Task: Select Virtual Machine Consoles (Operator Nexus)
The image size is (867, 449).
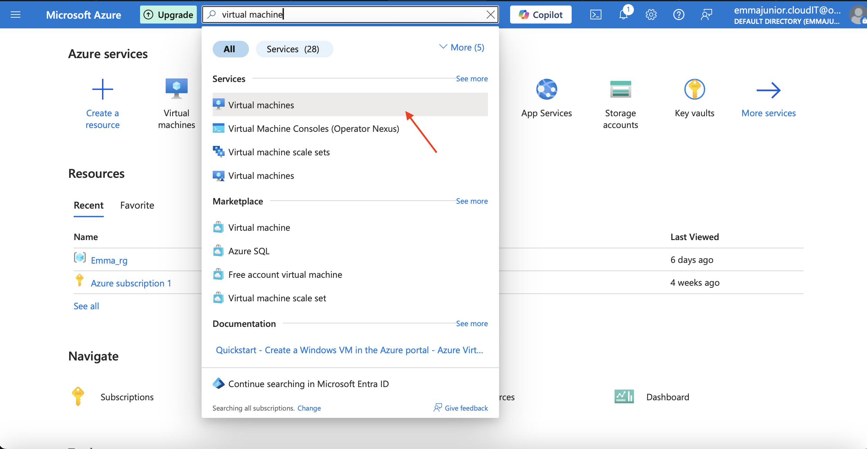Action: coord(350,128)
